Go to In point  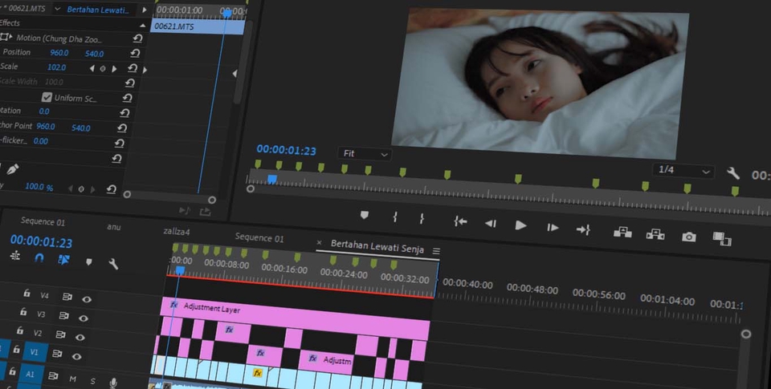tap(460, 222)
